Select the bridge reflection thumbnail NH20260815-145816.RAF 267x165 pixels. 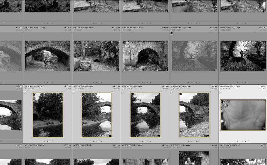coord(145,115)
